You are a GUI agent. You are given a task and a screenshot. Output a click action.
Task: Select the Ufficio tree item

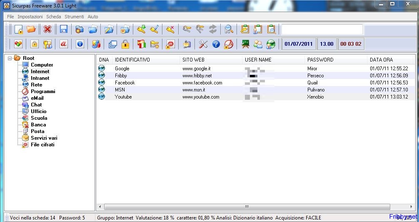coord(39,111)
